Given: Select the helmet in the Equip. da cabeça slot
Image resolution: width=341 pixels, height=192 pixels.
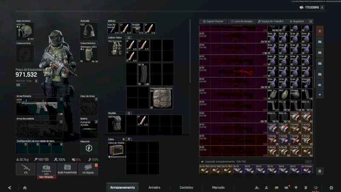Looking at the screenshot, I should coord(25,31).
